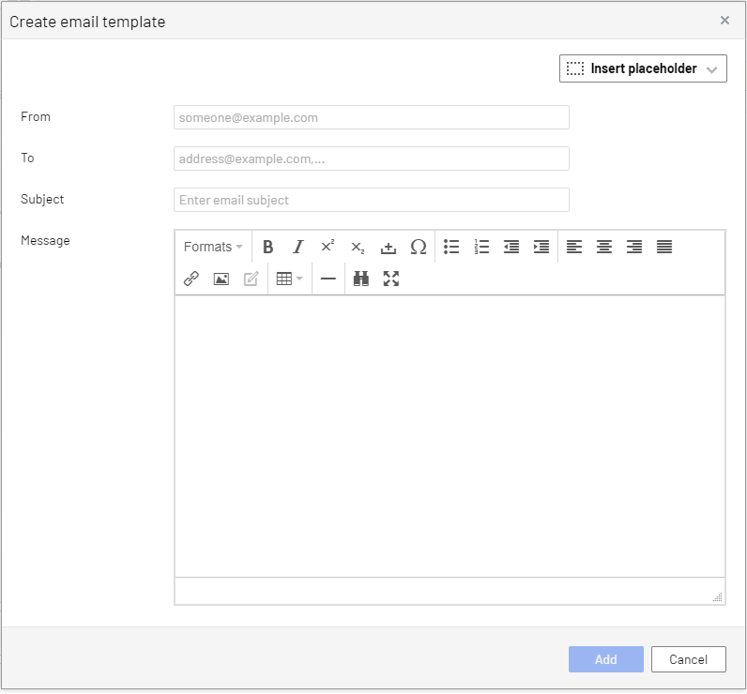This screenshot has height=694, width=747.
Task: Toggle fullscreen editor mode
Action: click(x=391, y=279)
